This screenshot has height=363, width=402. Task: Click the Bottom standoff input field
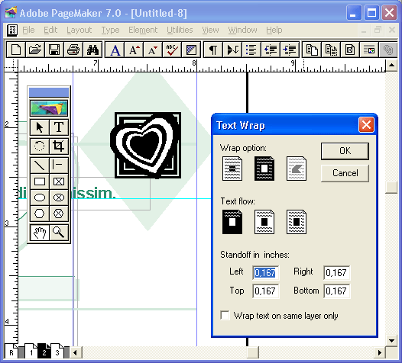(336, 291)
